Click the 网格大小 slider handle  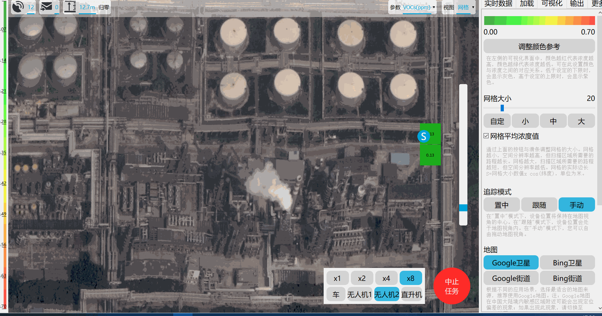pyautogui.click(x=502, y=108)
